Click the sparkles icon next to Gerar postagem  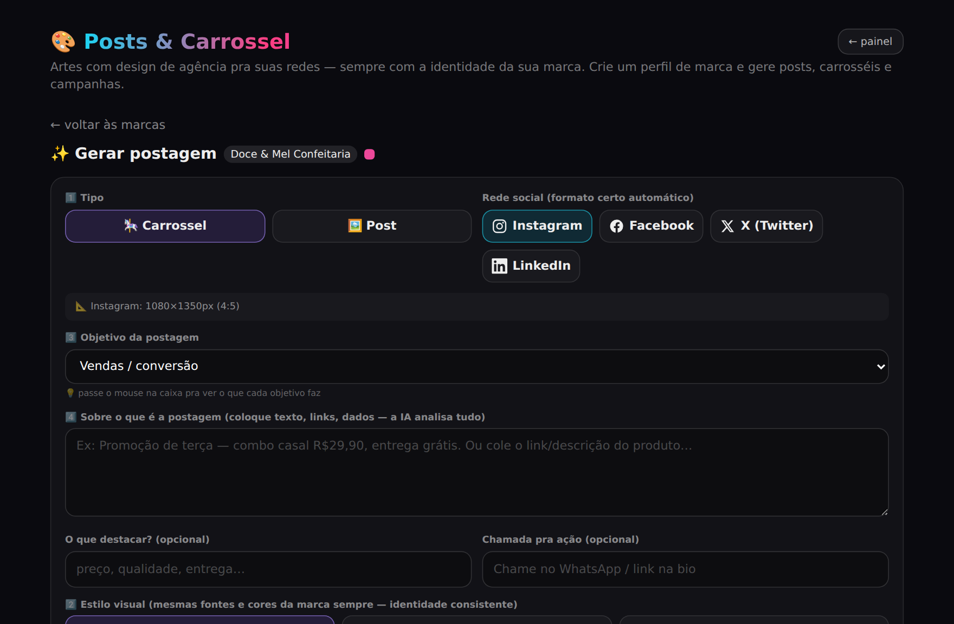pos(60,154)
